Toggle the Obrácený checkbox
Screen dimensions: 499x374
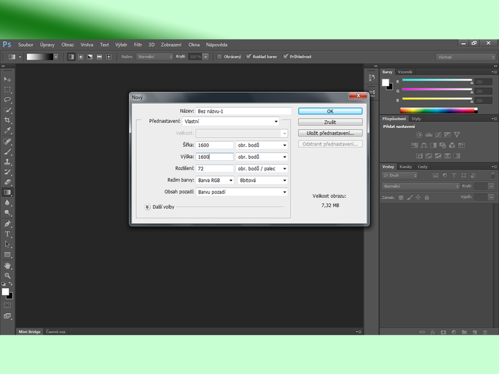(220, 57)
